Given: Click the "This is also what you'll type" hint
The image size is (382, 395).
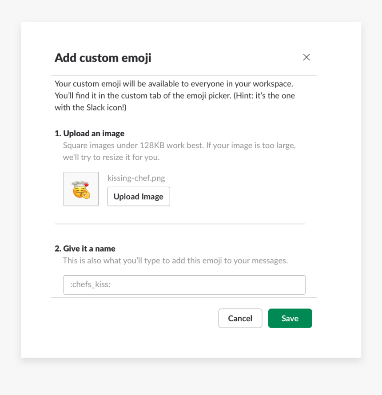Looking at the screenshot, I should tap(175, 261).
